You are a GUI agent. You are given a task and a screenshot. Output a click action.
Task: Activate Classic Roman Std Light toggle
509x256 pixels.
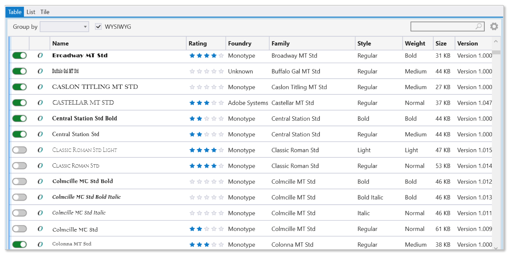click(x=20, y=150)
